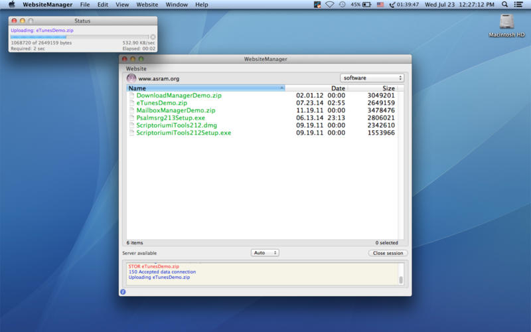
Task: Open the Apple menu
Action: pyautogui.click(x=11, y=5)
